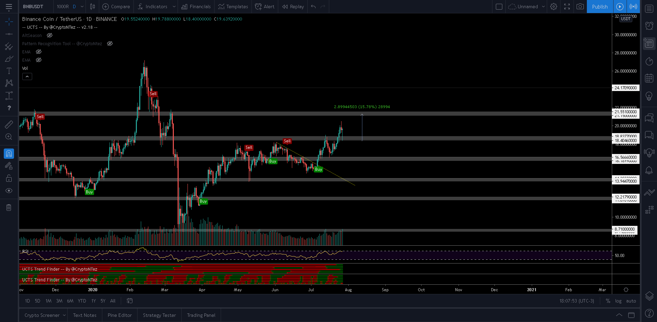Open the timezone clock menu
Image resolution: width=657 pixels, height=322 pixels.
(577, 301)
